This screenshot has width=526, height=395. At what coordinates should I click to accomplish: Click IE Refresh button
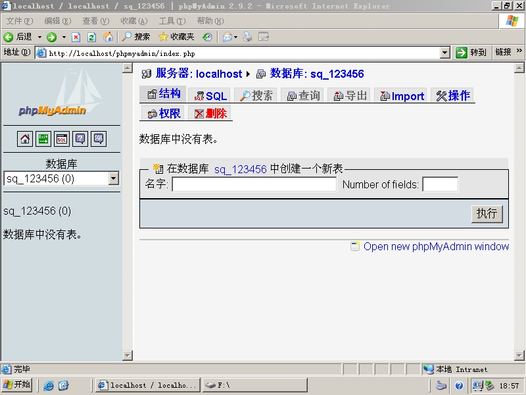coord(91,37)
